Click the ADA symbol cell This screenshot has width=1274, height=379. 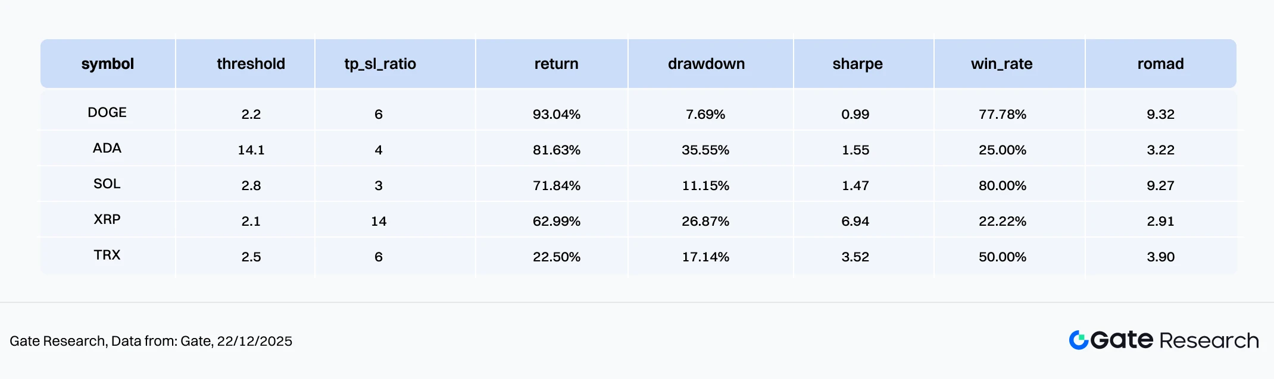[x=107, y=149]
